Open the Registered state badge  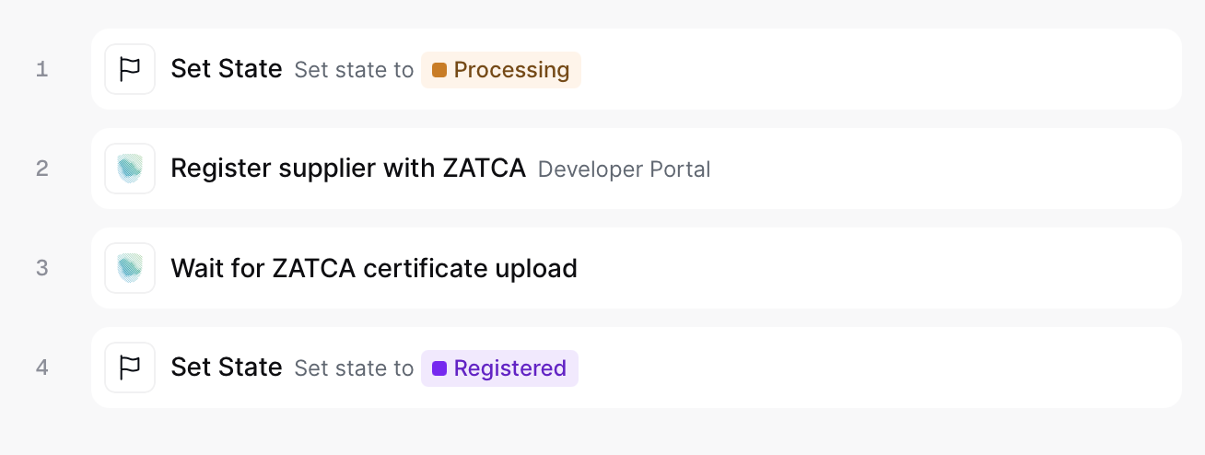click(x=499, y=368)
